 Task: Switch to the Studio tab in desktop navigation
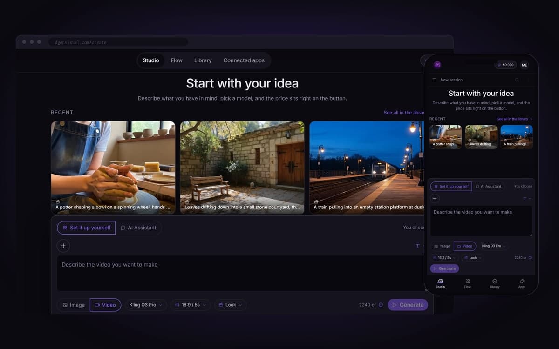151,60
